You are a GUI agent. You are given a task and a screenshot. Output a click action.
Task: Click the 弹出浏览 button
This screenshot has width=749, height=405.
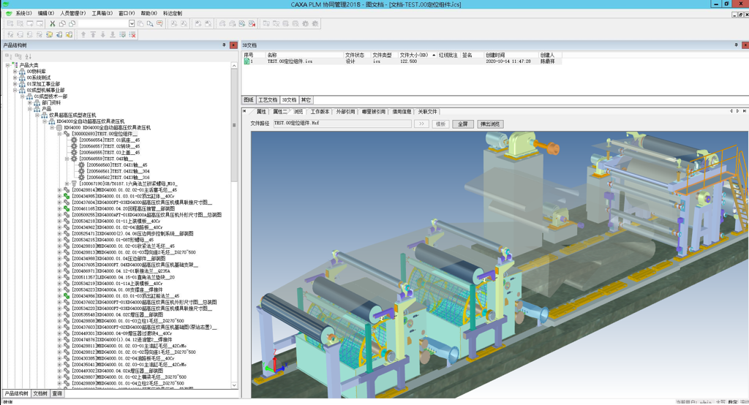pyautogui.click(x=490, y=124)
